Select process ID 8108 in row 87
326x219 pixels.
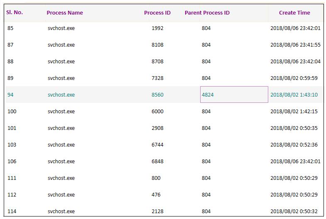(157, 45)
